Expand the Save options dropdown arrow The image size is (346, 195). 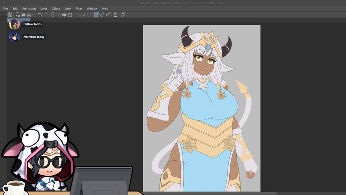pyautogui.click(x=33, y=15)
